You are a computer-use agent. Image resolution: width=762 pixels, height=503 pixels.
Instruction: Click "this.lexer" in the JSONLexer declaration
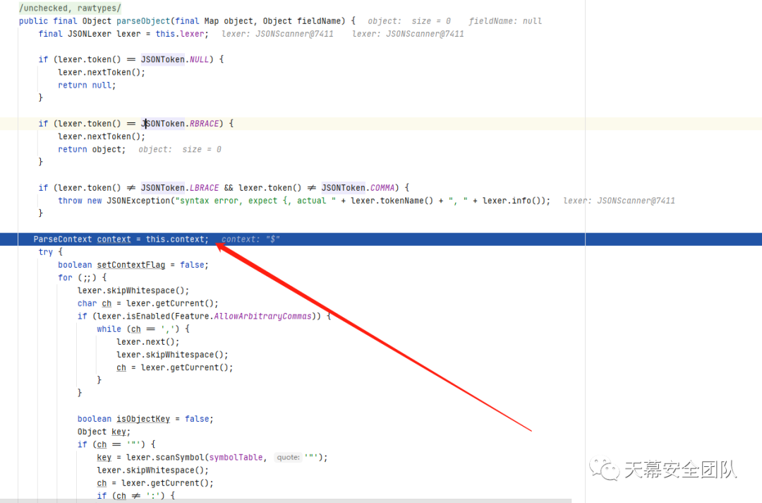click(180, 34)
